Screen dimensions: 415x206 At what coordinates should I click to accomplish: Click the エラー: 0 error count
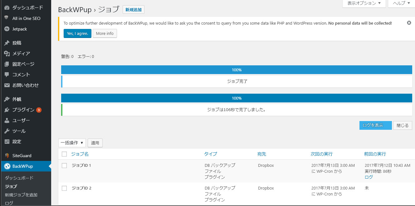(86, 57)
